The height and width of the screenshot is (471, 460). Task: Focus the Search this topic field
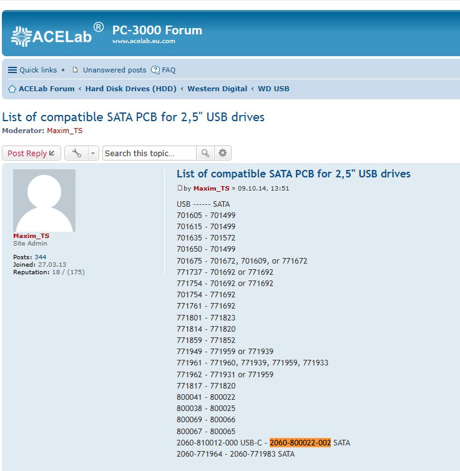click(x=149, y=153)
